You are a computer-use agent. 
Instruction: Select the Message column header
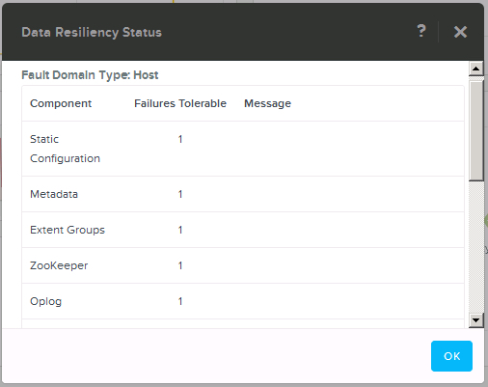(x=267, y=103)
